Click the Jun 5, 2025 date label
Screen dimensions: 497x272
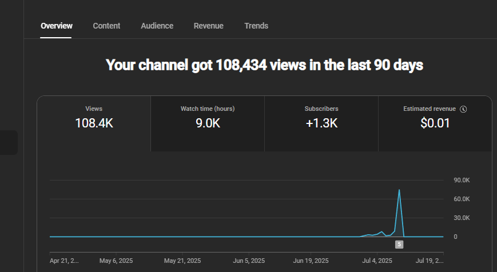click(249, 261)
